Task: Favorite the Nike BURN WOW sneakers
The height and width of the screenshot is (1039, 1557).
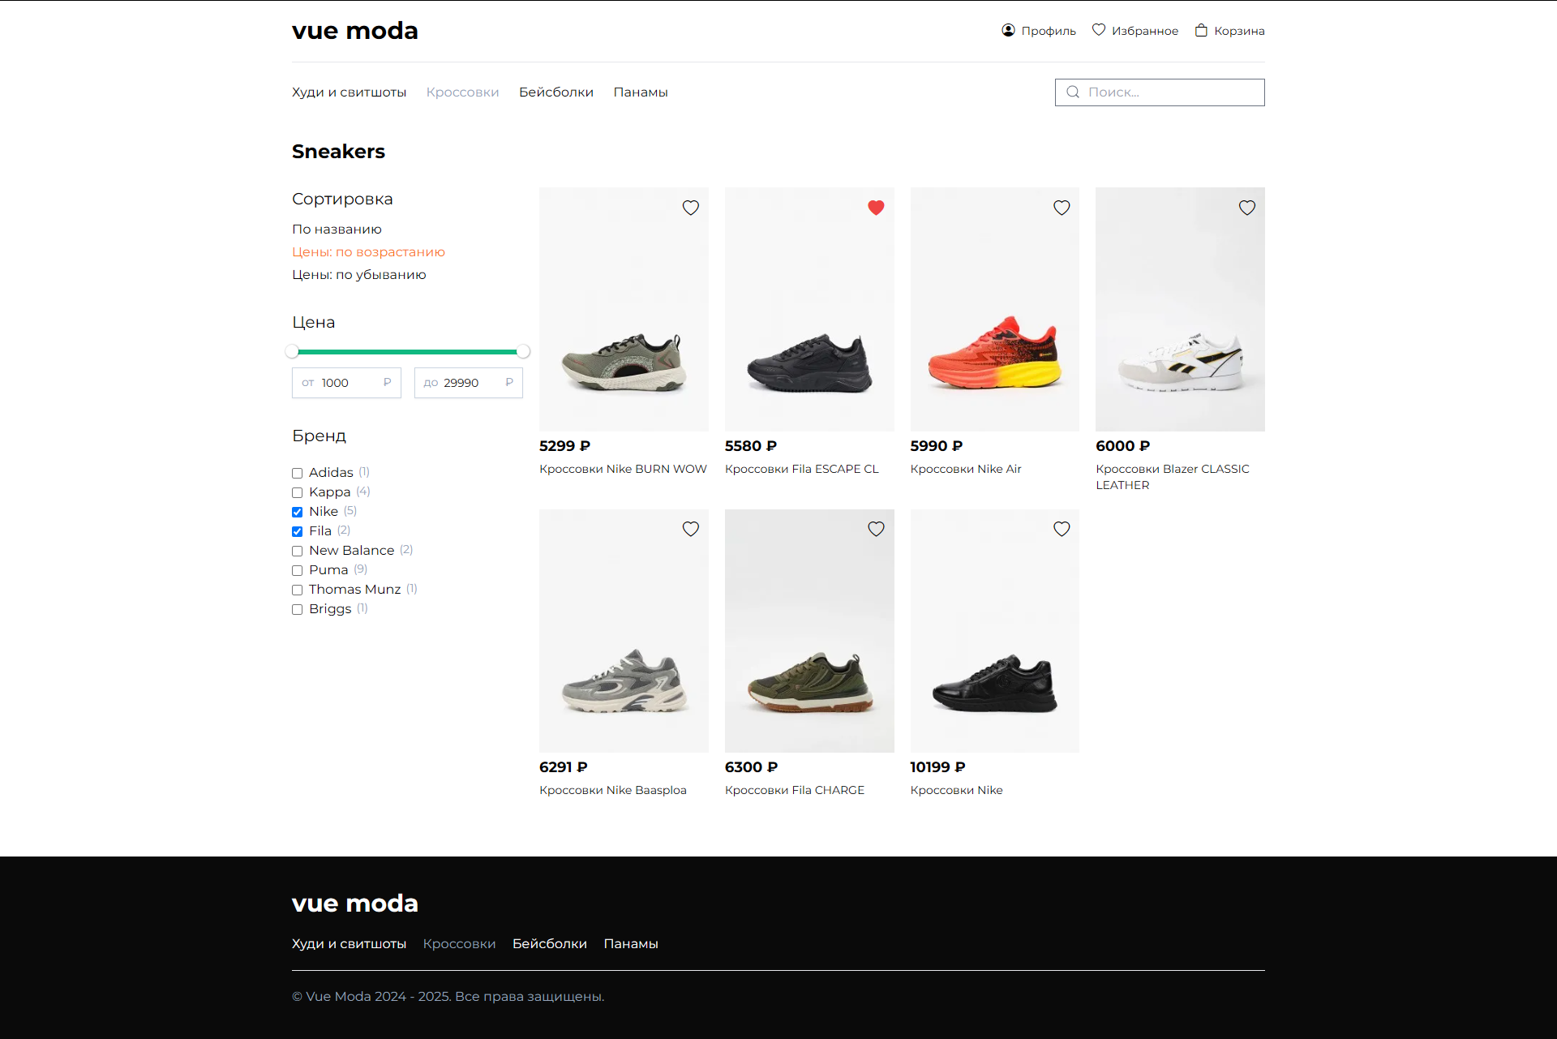Action: click(691, 208)
